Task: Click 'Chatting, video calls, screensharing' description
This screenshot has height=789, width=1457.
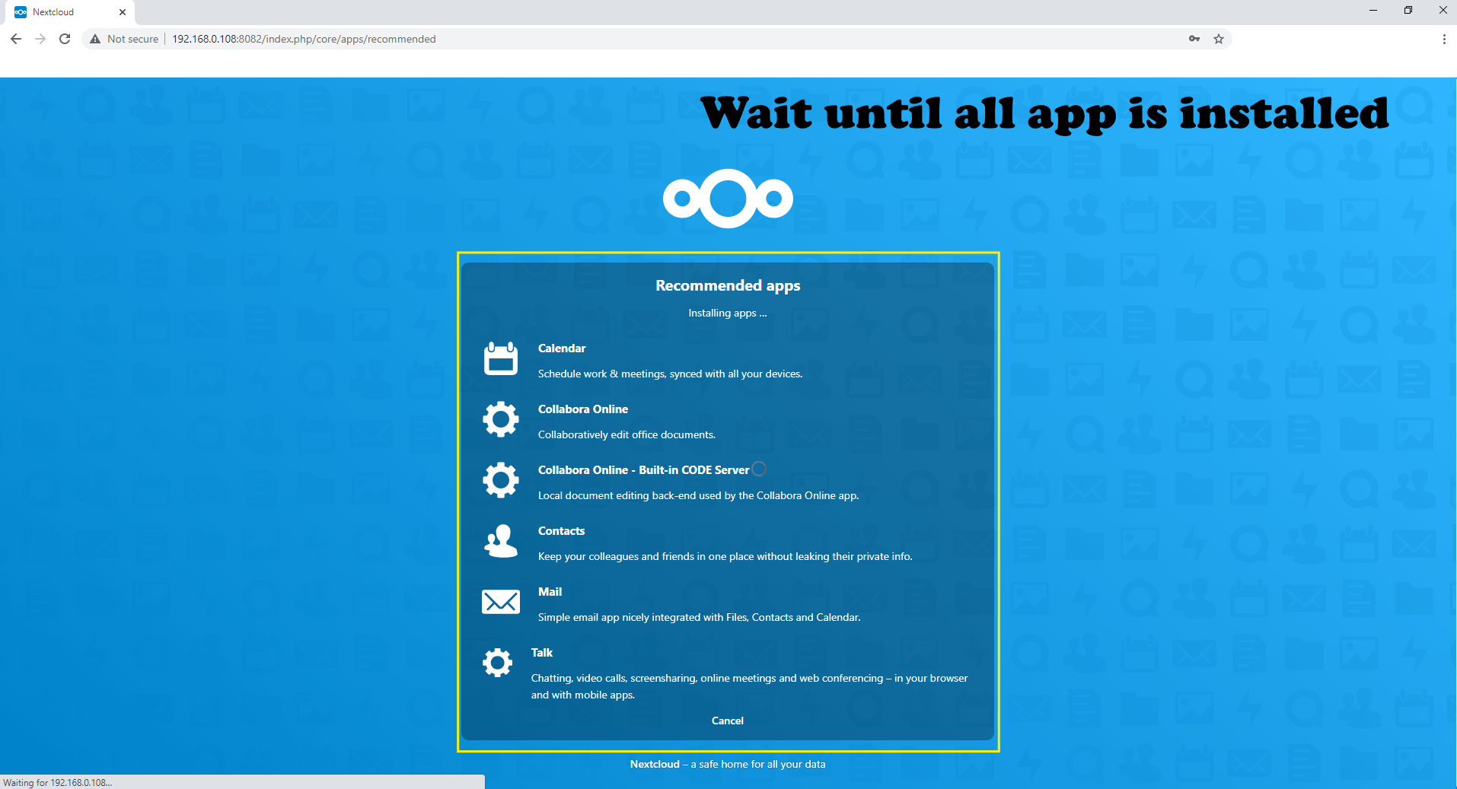Action: [749, 686]
